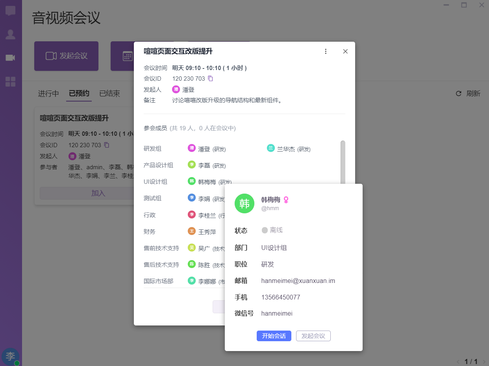Open the contacts sidebar icon
Viewport: 489px width, 366px height.
(x=11, y=35)
